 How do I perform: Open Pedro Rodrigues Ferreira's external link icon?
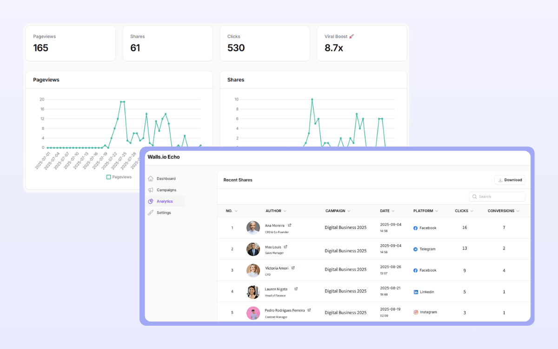(x=309, y=310)
